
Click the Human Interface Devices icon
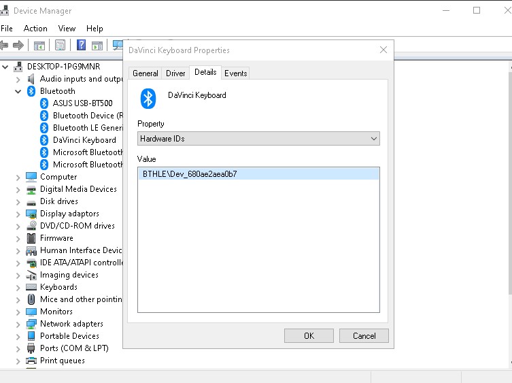[x=31, y=251]
